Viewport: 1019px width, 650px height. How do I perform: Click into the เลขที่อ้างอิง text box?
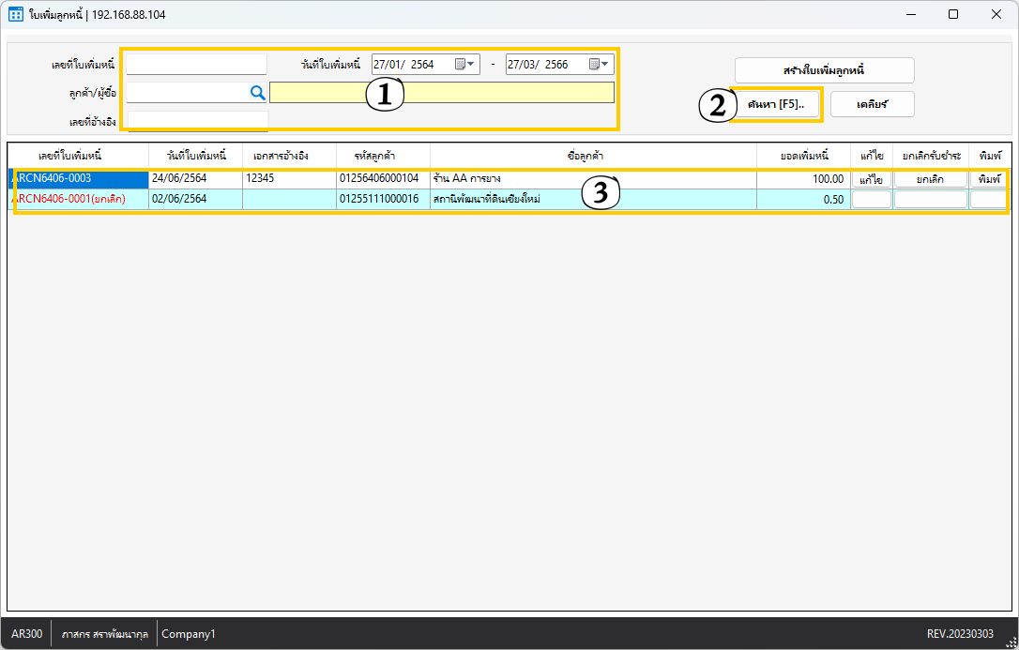point(197,120)
